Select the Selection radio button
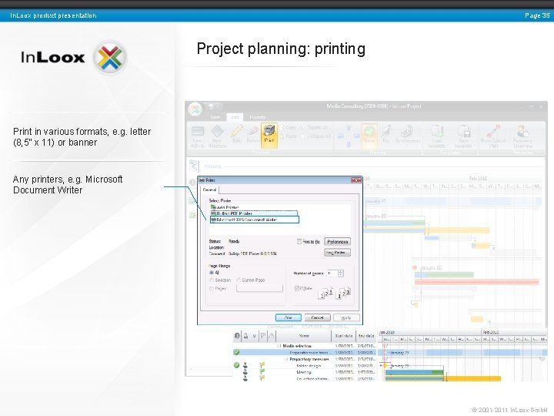Image resolution: width=554 pixels, height=416 pixels. coord(212,280)
